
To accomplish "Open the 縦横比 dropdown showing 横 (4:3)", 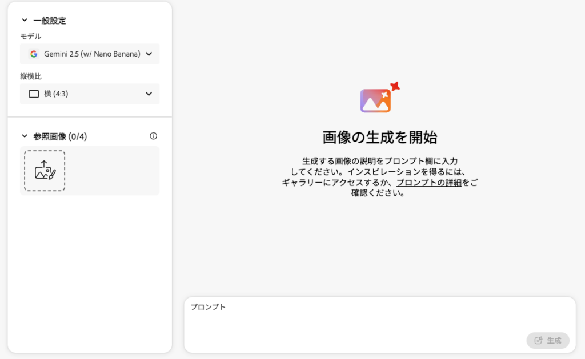I will [x=90, y=94].
